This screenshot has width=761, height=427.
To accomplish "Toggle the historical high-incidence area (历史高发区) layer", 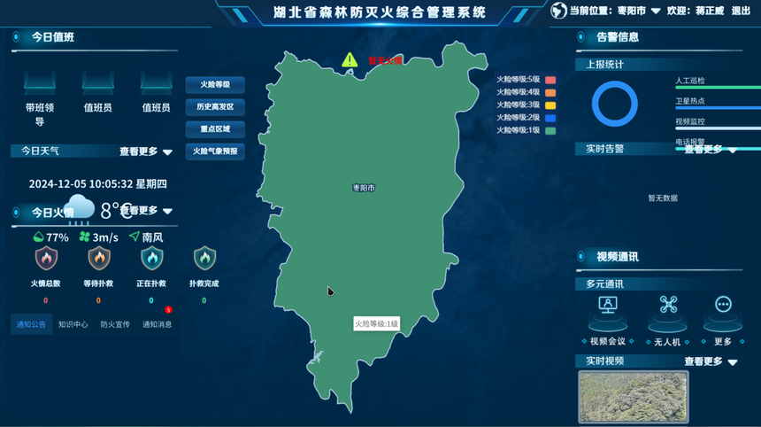I will coord(214,107).
